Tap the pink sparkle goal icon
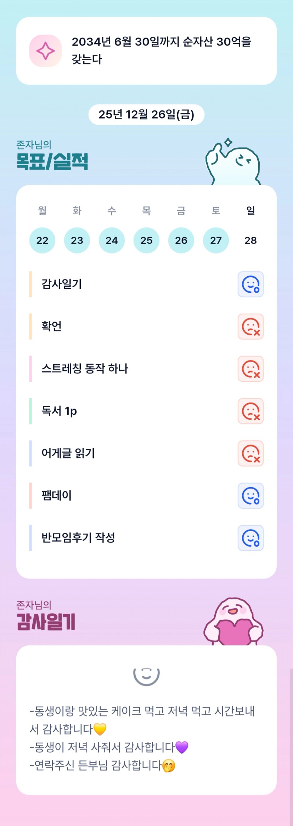The image size is (293, 826). pos(45,51)
